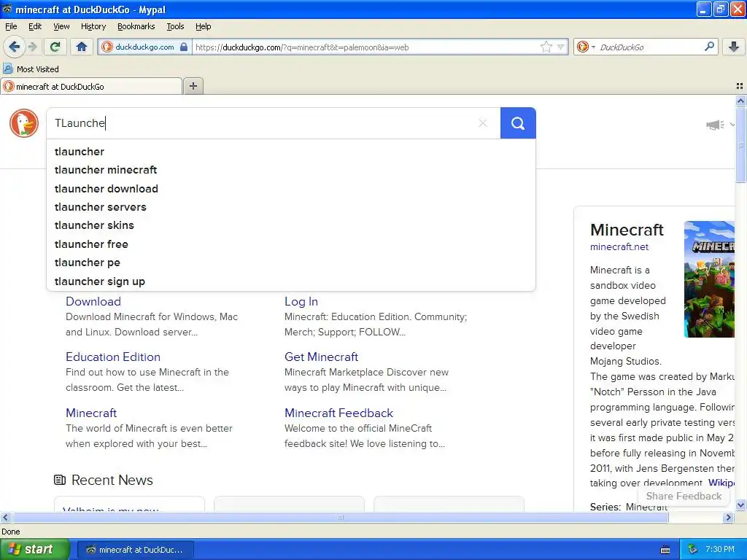747x560 pixels.
Task: Click the Mypal taskbar button
Action: click(135, 550)
